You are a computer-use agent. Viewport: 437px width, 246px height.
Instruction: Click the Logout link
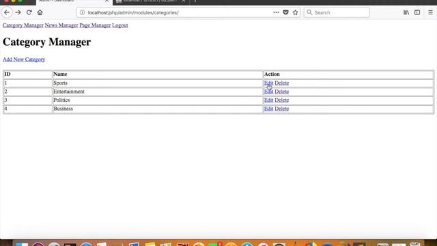120,25
